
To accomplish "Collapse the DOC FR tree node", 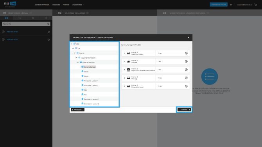I will coord(75,53).
